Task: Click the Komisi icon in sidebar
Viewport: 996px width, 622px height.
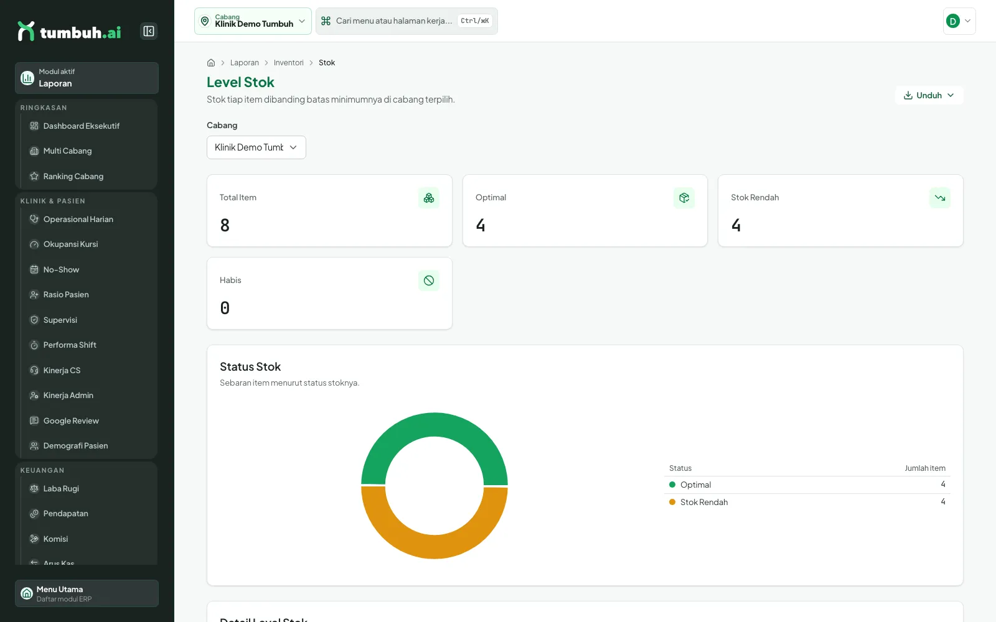Action: (34, 539)
